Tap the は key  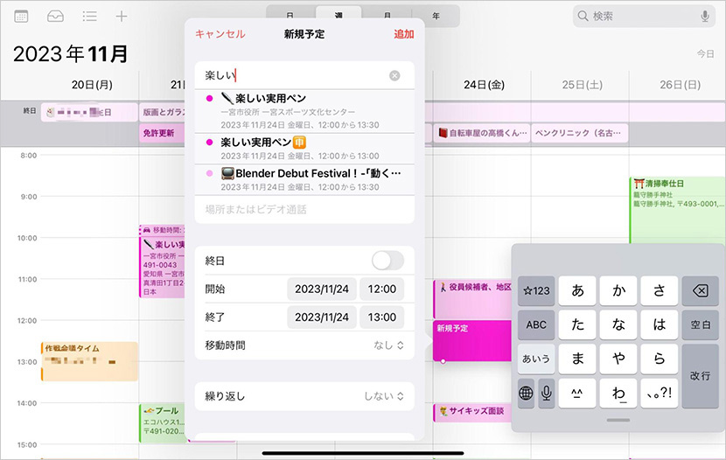[x=660, y=324]
